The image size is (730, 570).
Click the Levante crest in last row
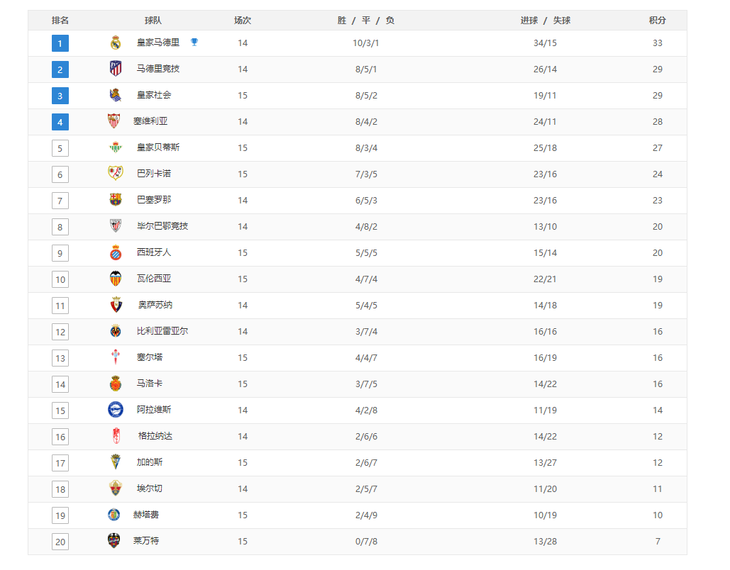click(x=114, y=541)
